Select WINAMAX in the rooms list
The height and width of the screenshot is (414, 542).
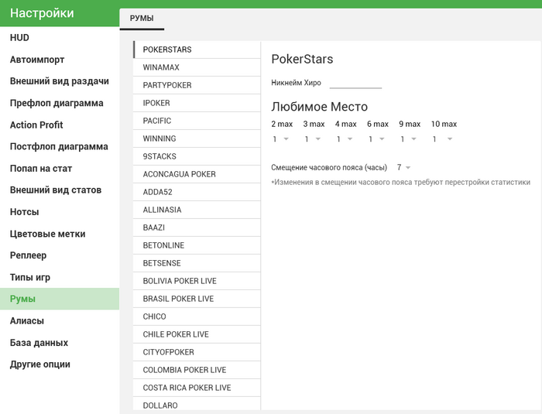(197, 67)
